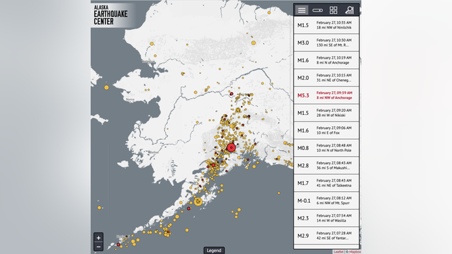The height and width of the screenshot is (254, 452).
Task: Open the Leaflet attribution link
Action: (x=338, y=252)
